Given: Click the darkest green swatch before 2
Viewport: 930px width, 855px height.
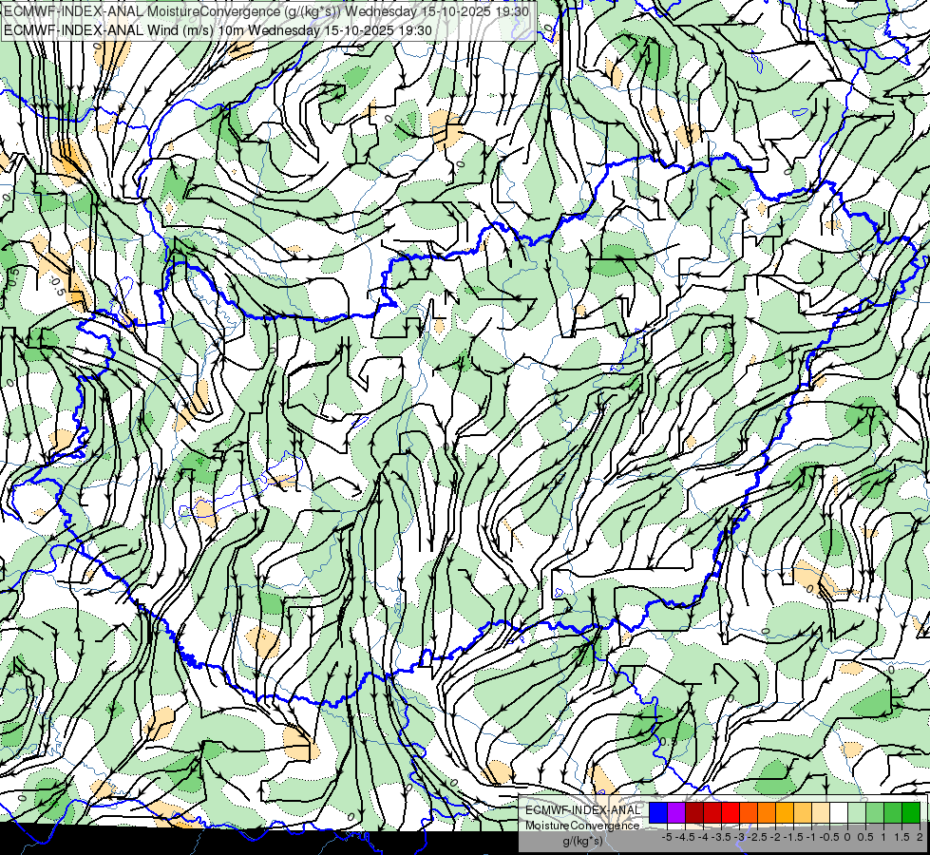Looking at the screenshot, I should [x=911, y=813].
